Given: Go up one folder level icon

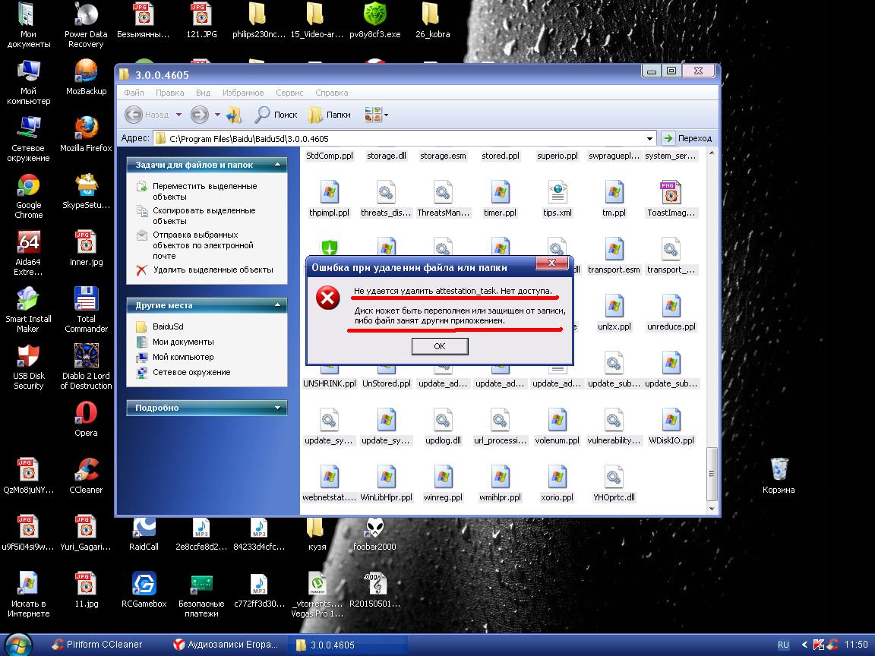Looking at the screenshot, I should click(x=234, y=115).
